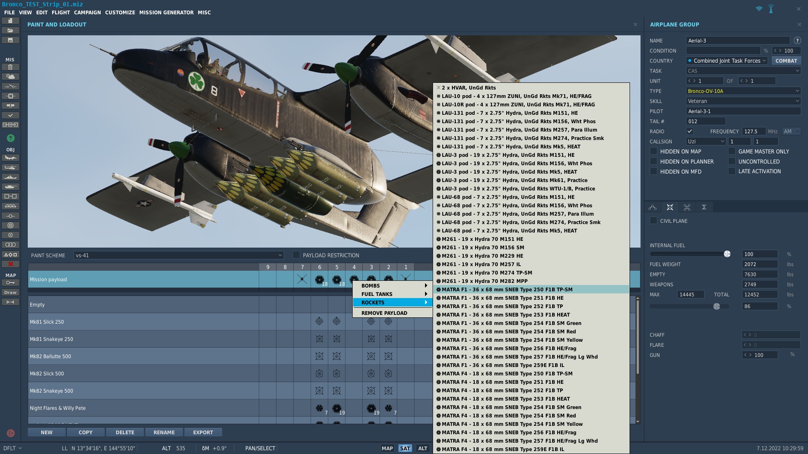
Task: Open the Sigma summary tab icon
Action: 704,207
